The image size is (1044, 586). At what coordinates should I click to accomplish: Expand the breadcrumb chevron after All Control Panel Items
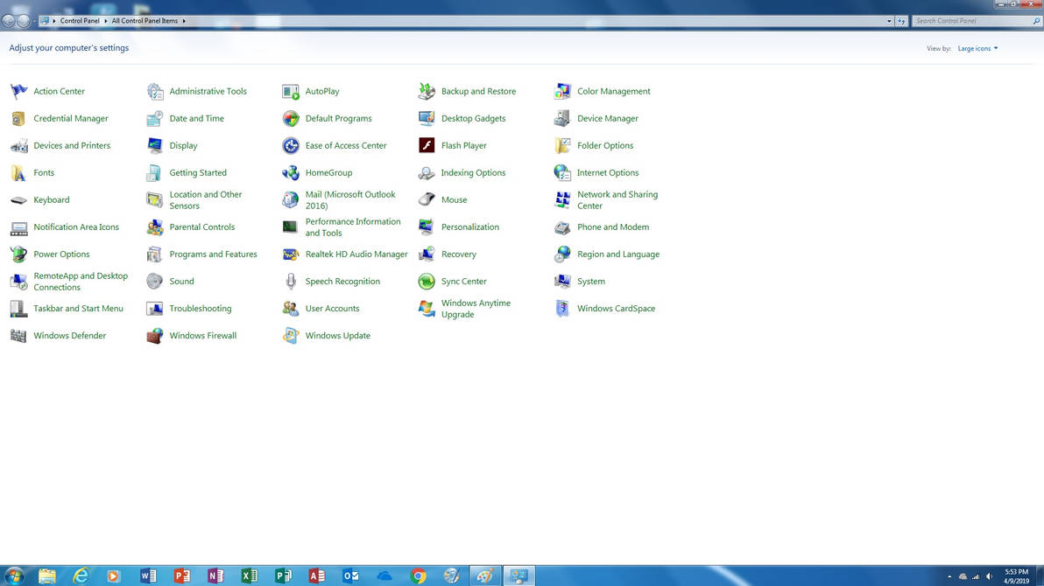184,20
